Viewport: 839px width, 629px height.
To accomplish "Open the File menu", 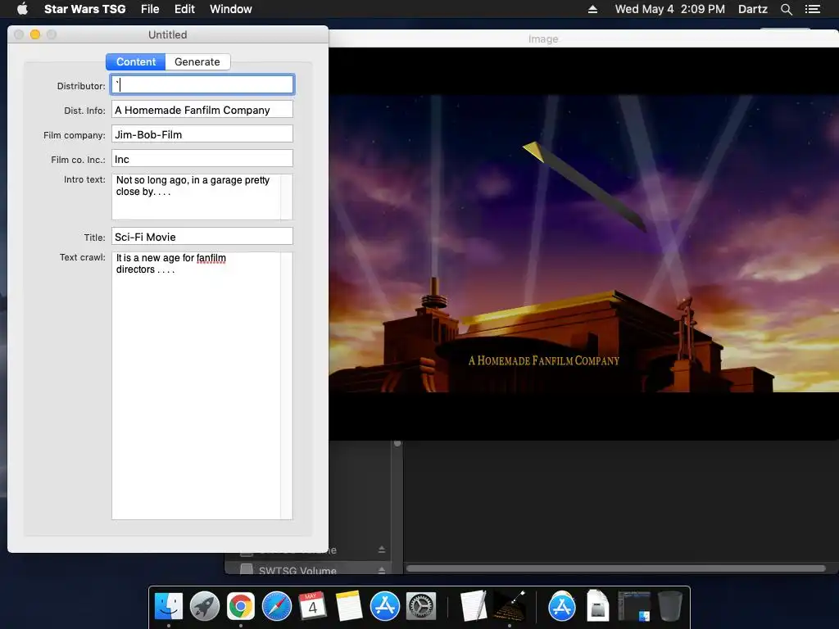I will click(150, 9).
